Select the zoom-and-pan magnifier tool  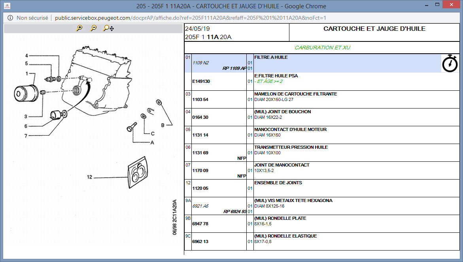[108, 28]
